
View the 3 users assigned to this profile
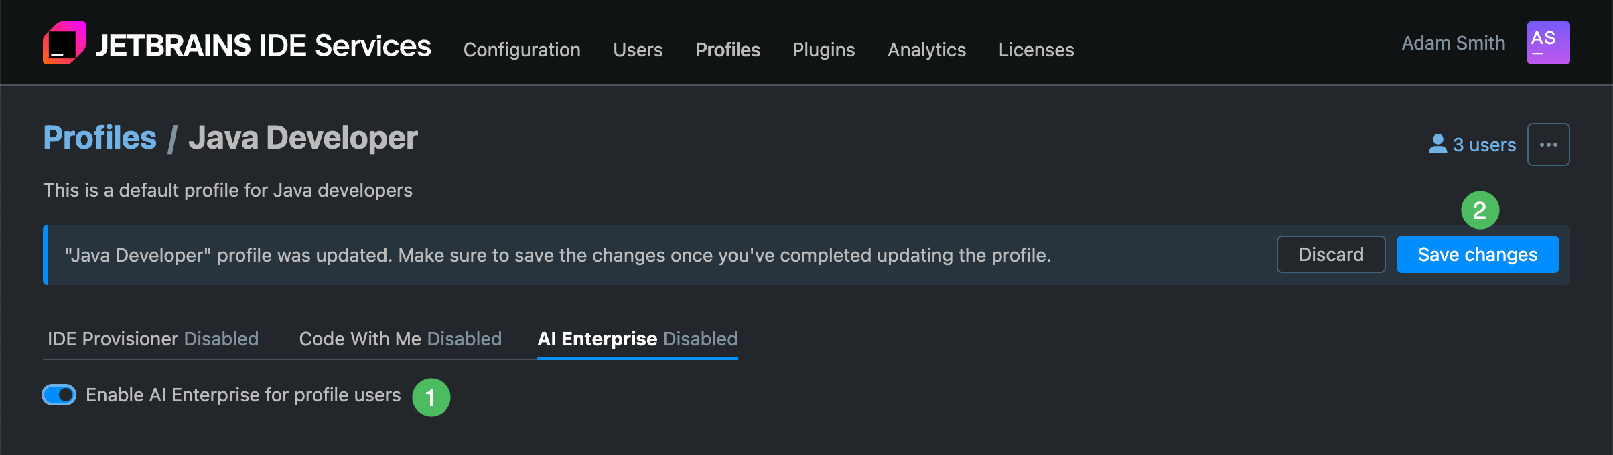[1484, 143]
